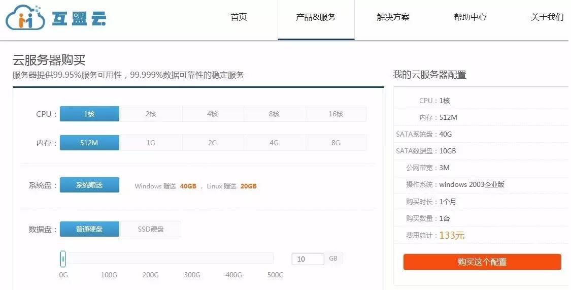This screenshot has width=571, height=290.
Task: Select 普通硬盘 data disk type
Action: click(89, 229)
